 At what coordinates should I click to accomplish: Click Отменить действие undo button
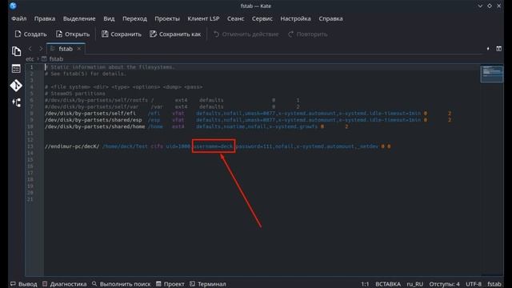coord(246,34)
